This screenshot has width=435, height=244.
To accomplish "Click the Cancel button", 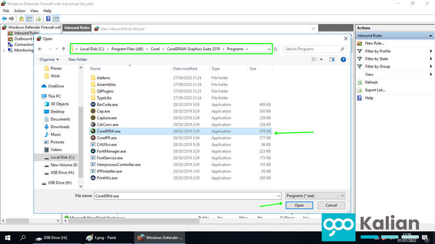I will coord(331,205).
